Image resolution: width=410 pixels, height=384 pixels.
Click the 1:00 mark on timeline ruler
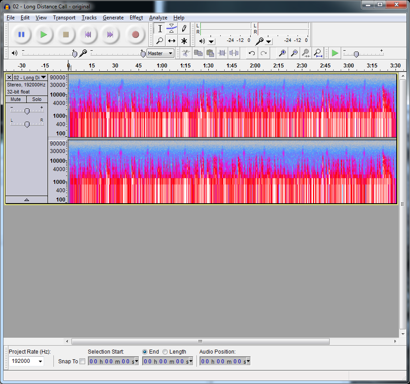coord(162,66)
